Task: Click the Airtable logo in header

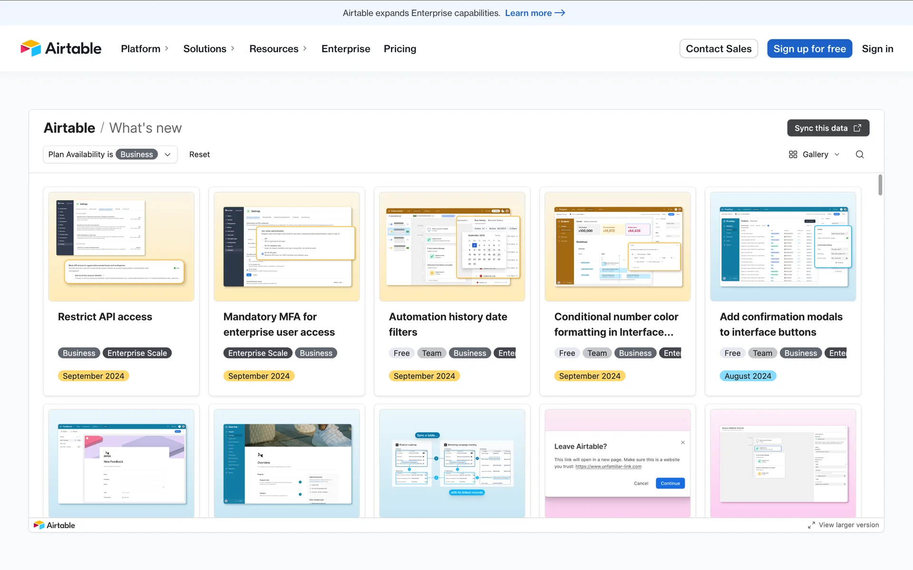Action: point(61,48)
